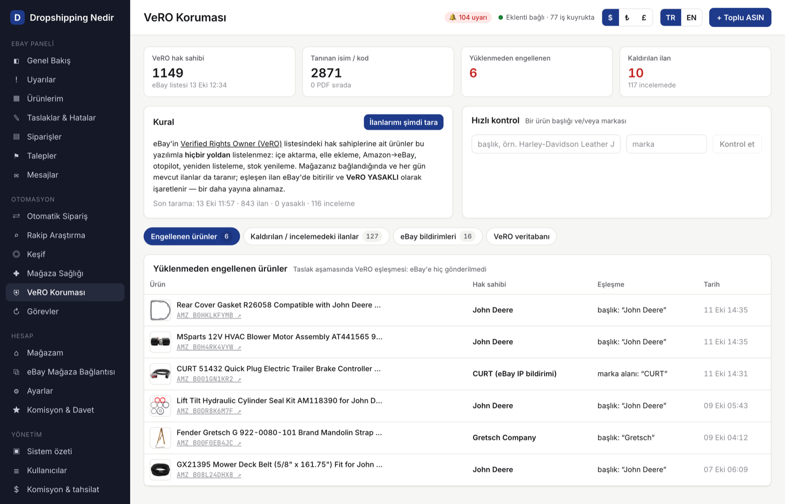Click the Otomatik Sipariş arrows icon
Image resolution: width=785 pixels, height=504 pixels.
pyautogui.click(x=16, y=216)
